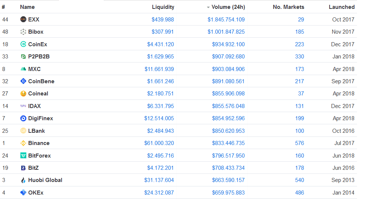Sort by rank number column header
The width and height of the screenshot is (370, 199).
(x=3, y=7)
